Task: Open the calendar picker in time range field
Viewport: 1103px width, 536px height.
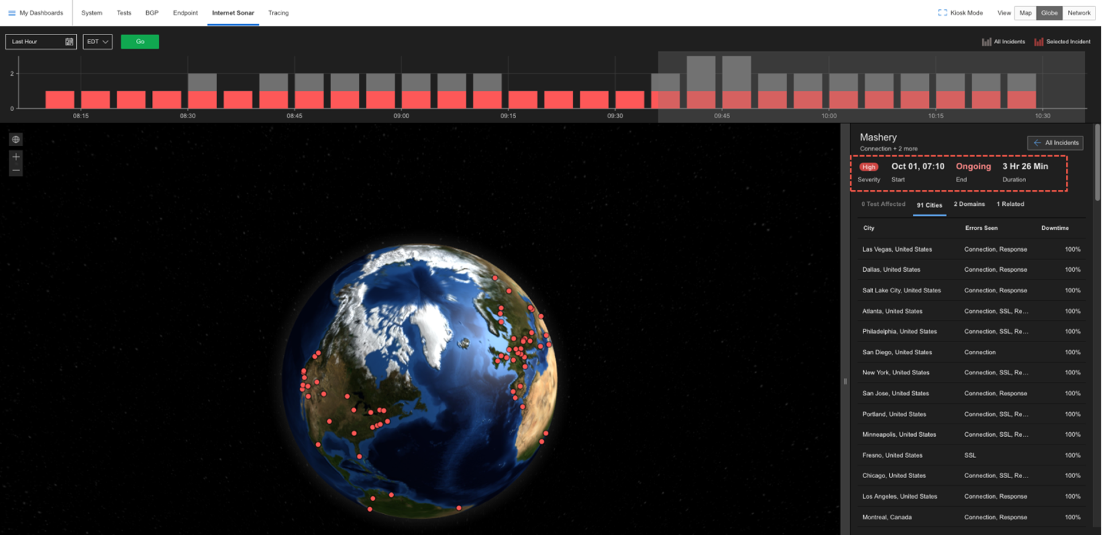Action: 69,42
